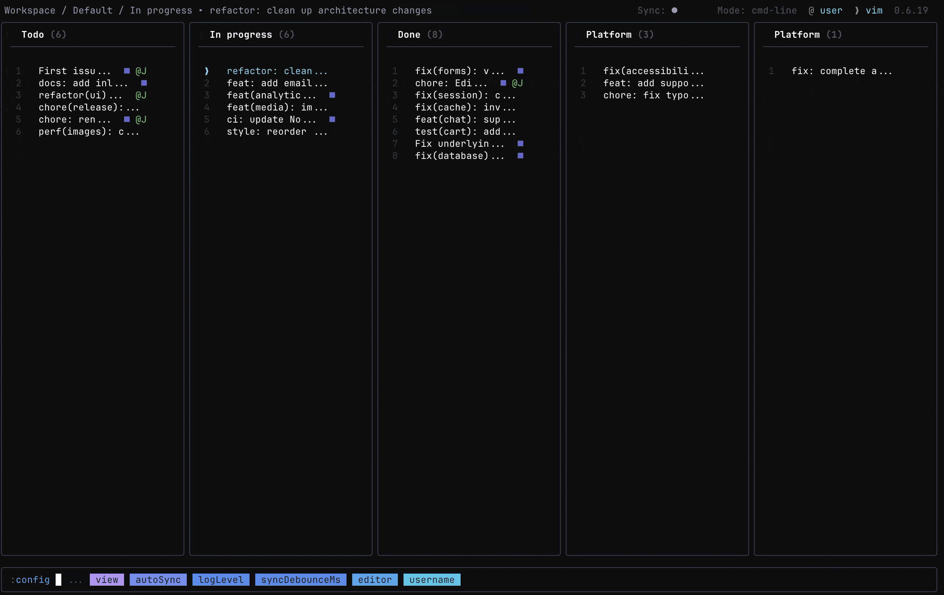The height and width of the screenshot is (595, 944).
Task: Click the version number 0.6.19
Action: (911, 11)
